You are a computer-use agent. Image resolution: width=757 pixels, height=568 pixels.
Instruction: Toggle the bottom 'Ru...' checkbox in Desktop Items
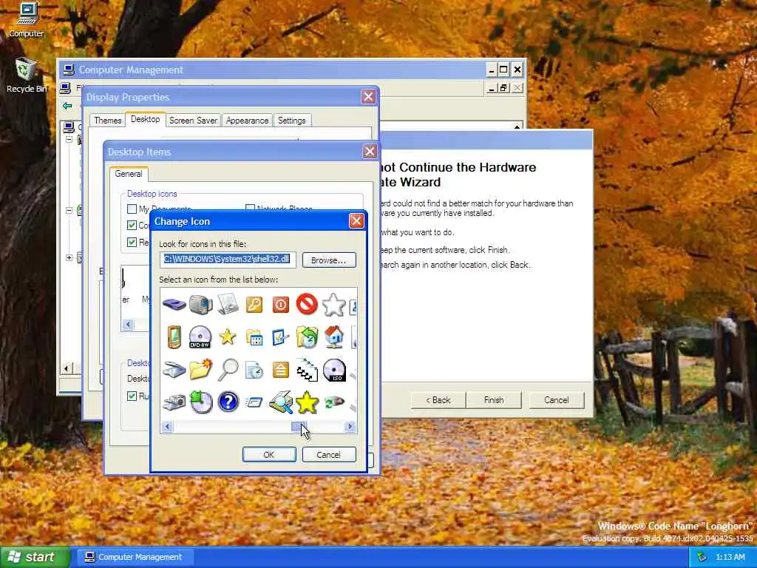(132, 396)
